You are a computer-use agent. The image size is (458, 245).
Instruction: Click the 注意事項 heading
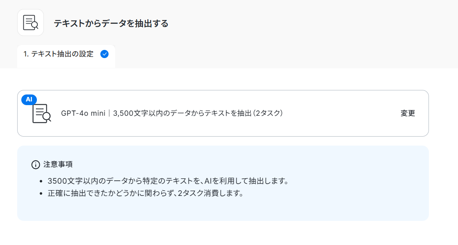click(58, 164)
